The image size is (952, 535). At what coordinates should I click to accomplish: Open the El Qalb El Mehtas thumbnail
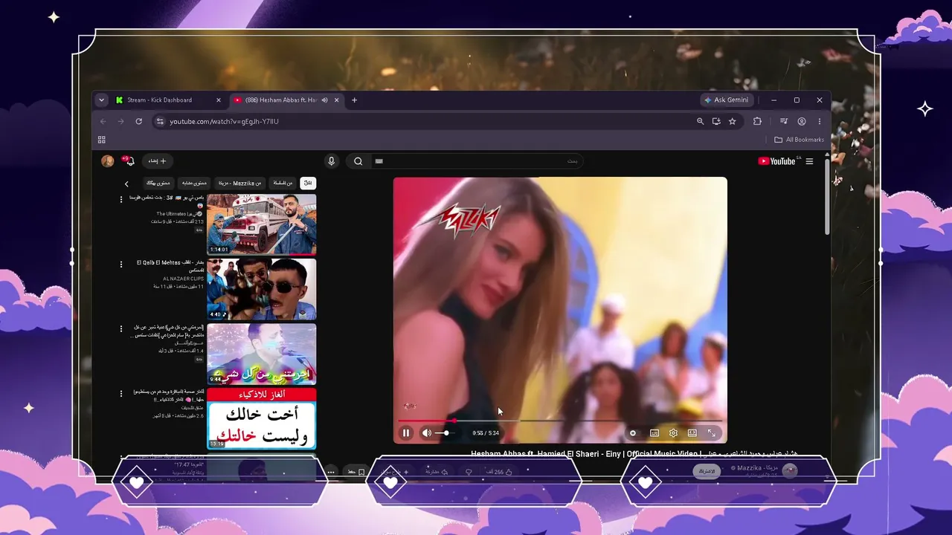262,289
